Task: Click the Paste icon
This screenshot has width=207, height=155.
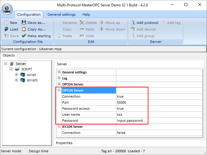Action: tap(59, 36)
